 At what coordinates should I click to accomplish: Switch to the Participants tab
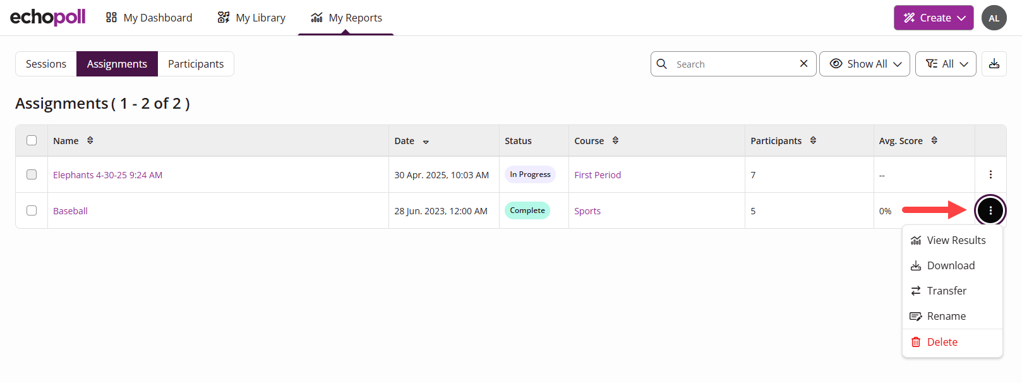[x=196, y=64]
